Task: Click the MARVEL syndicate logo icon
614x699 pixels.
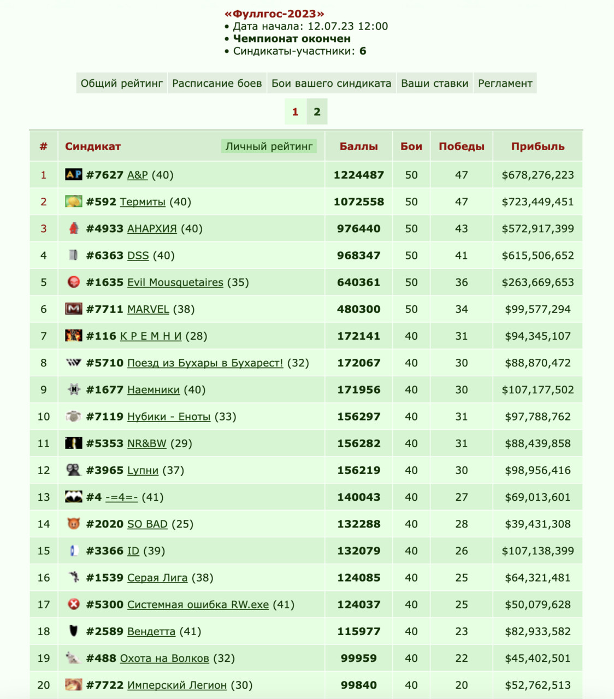Action: pyautogui.click(x=74, y=309)
